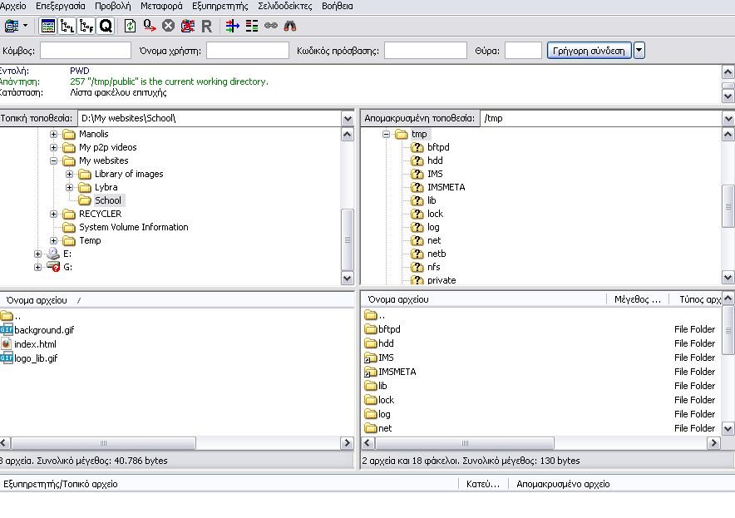Screen dimensions: 735x518
Task: Expand the My p2p videos folder
Action: 53,147
